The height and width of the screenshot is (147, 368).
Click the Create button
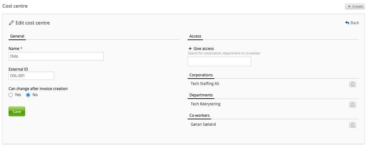click(355, 6)
